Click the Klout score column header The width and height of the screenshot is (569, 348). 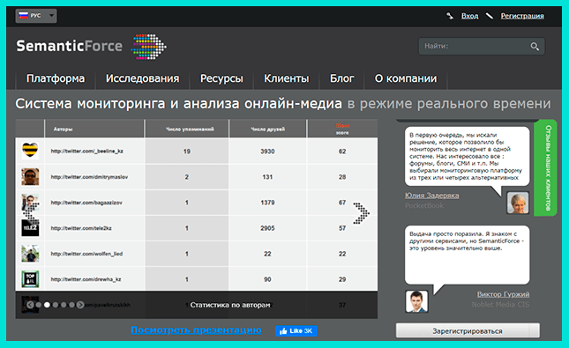point(342,129)
